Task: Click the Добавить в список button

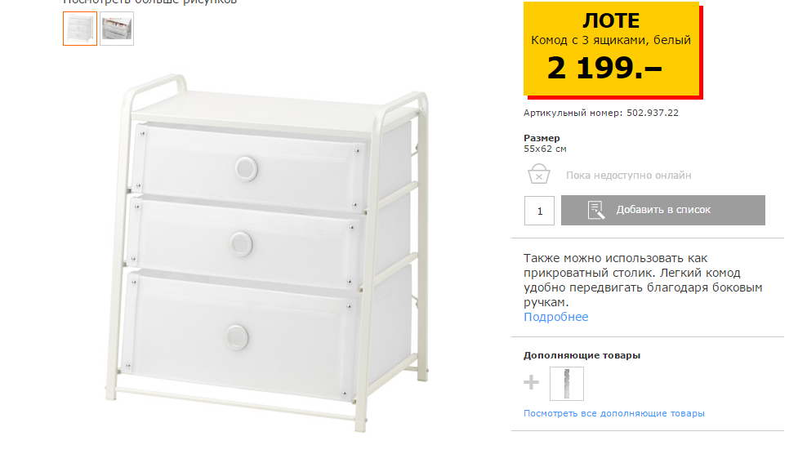Action: point(662,210)
